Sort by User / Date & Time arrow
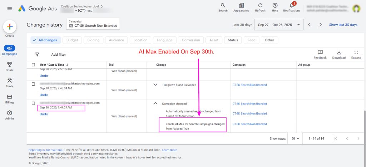Image resolution: width=366 pixels, height=167 pixels. [68, 65]
